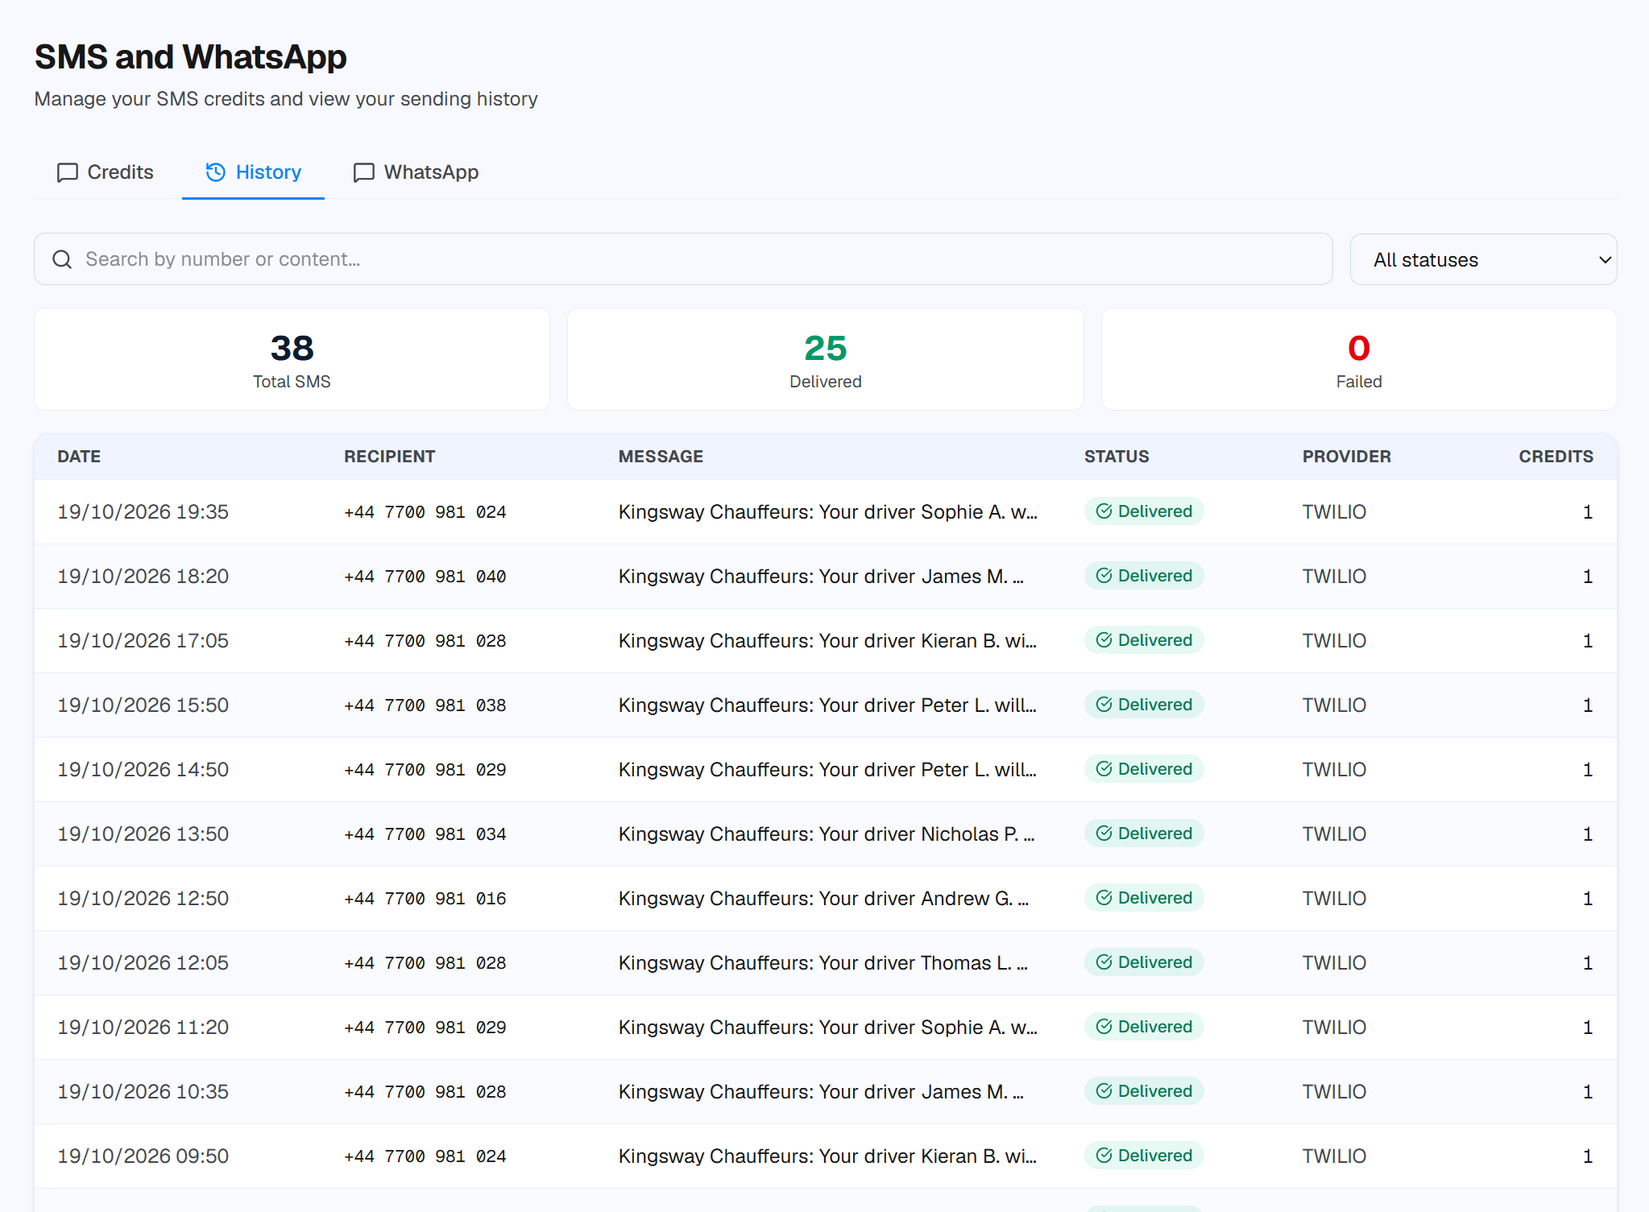
Task: Click the Total SMS 38 card
Action: (292, 359)
